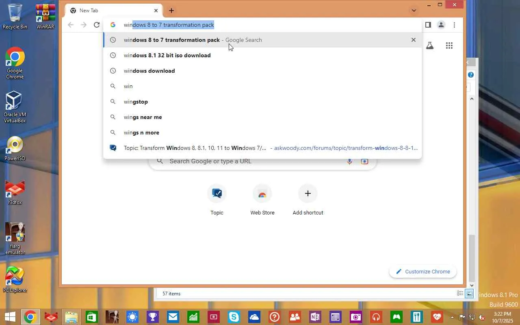This screenshot has height=325, width=520.
Task: Open the Chrome three-dot menu
Action: [x=454, y=25]
